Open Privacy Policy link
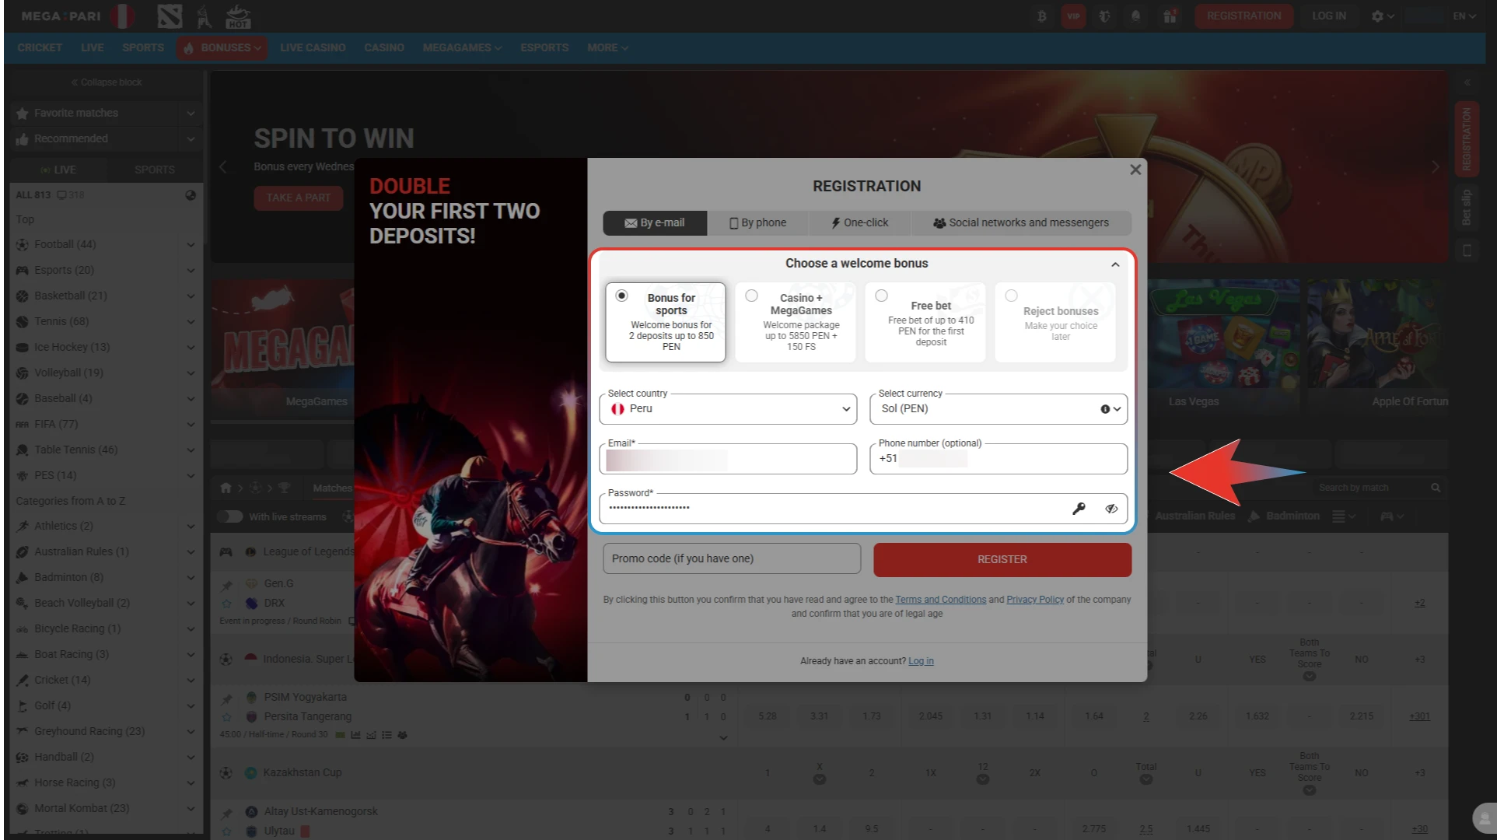This screenshot has height=840, width=1497. pos(1034,600)
